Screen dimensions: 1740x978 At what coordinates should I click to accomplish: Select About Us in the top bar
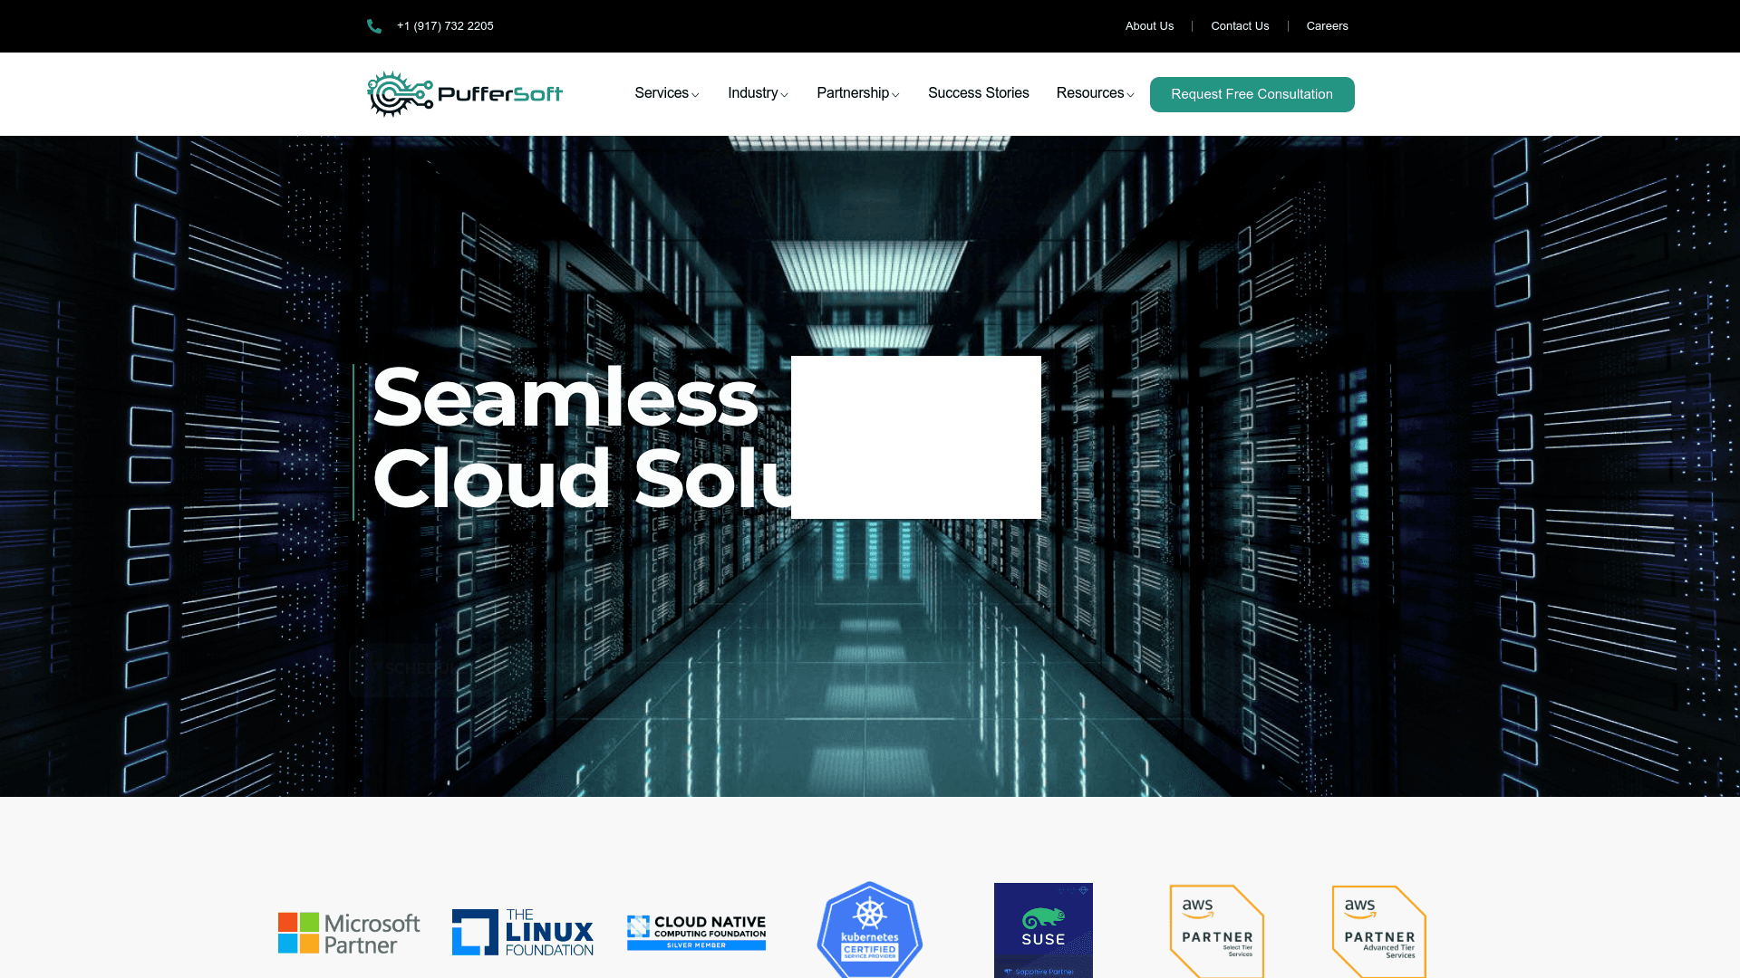point(1149,25)
